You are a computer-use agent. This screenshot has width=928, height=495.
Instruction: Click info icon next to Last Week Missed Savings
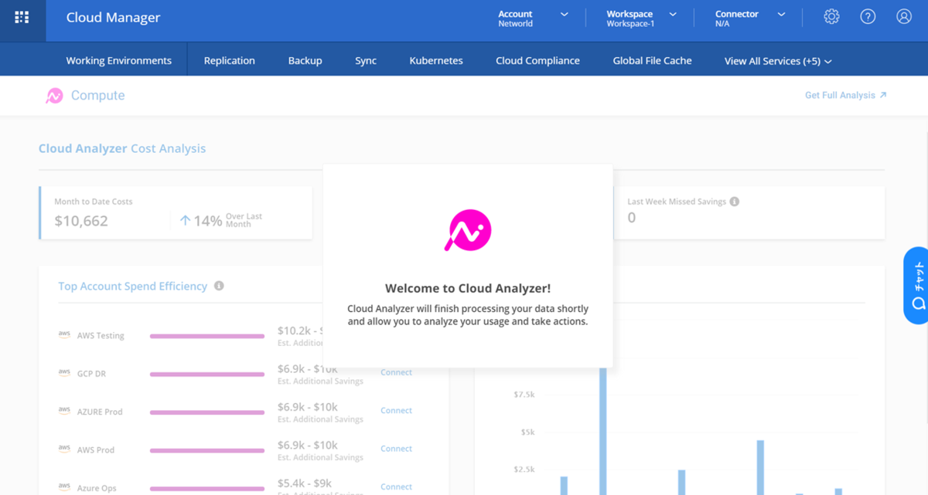tap(735, 202)
